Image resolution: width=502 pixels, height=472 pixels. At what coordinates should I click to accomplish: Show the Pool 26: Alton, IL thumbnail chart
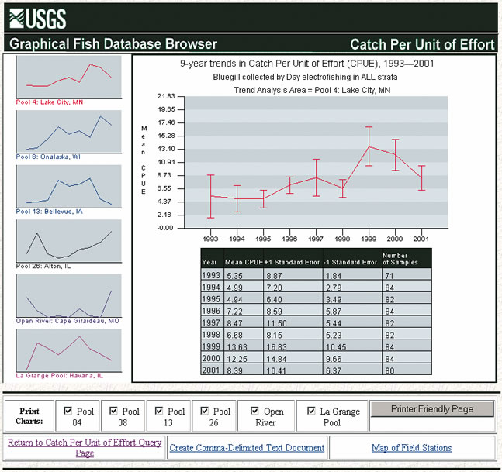(69, 241)
